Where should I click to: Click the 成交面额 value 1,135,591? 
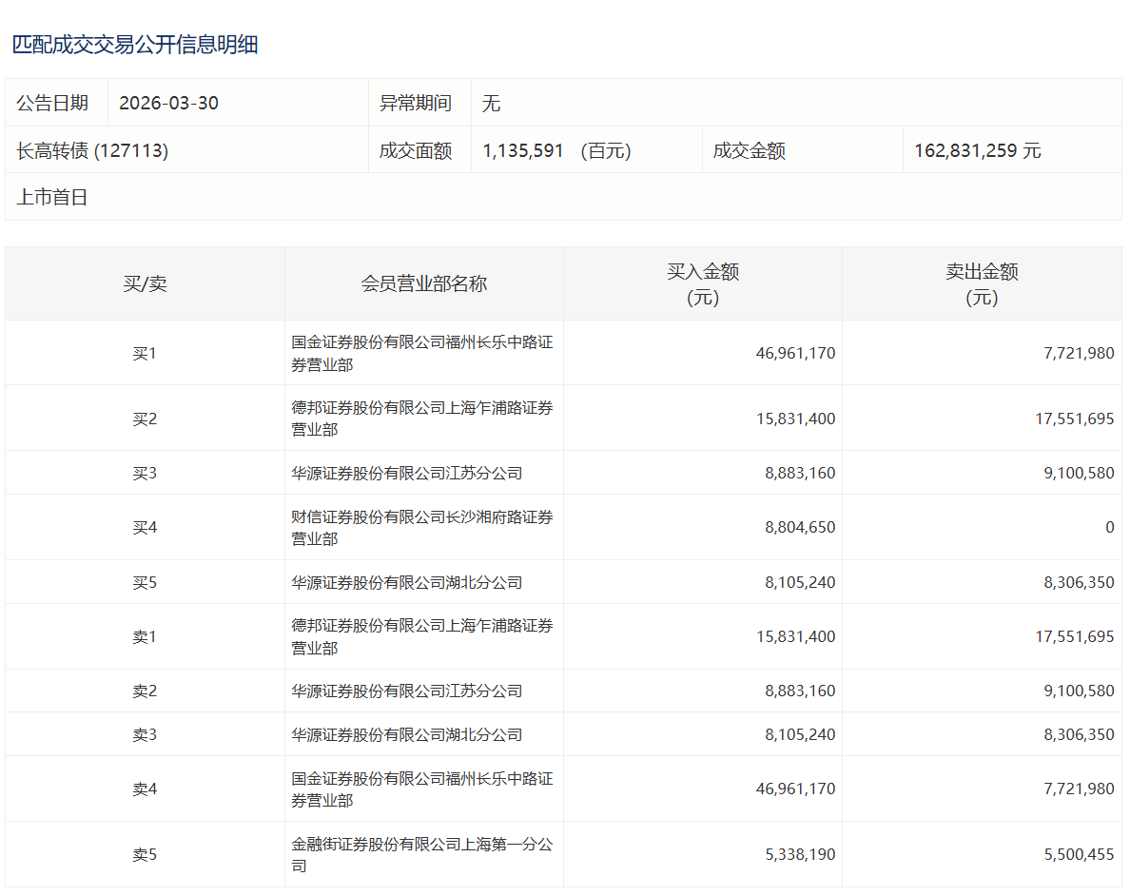(x=523, y=150)
